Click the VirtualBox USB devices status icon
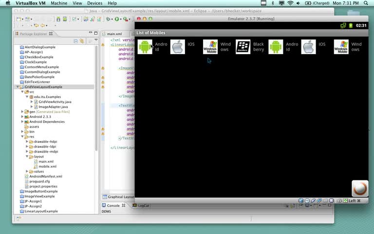The image size is (374, 234). 313,200
